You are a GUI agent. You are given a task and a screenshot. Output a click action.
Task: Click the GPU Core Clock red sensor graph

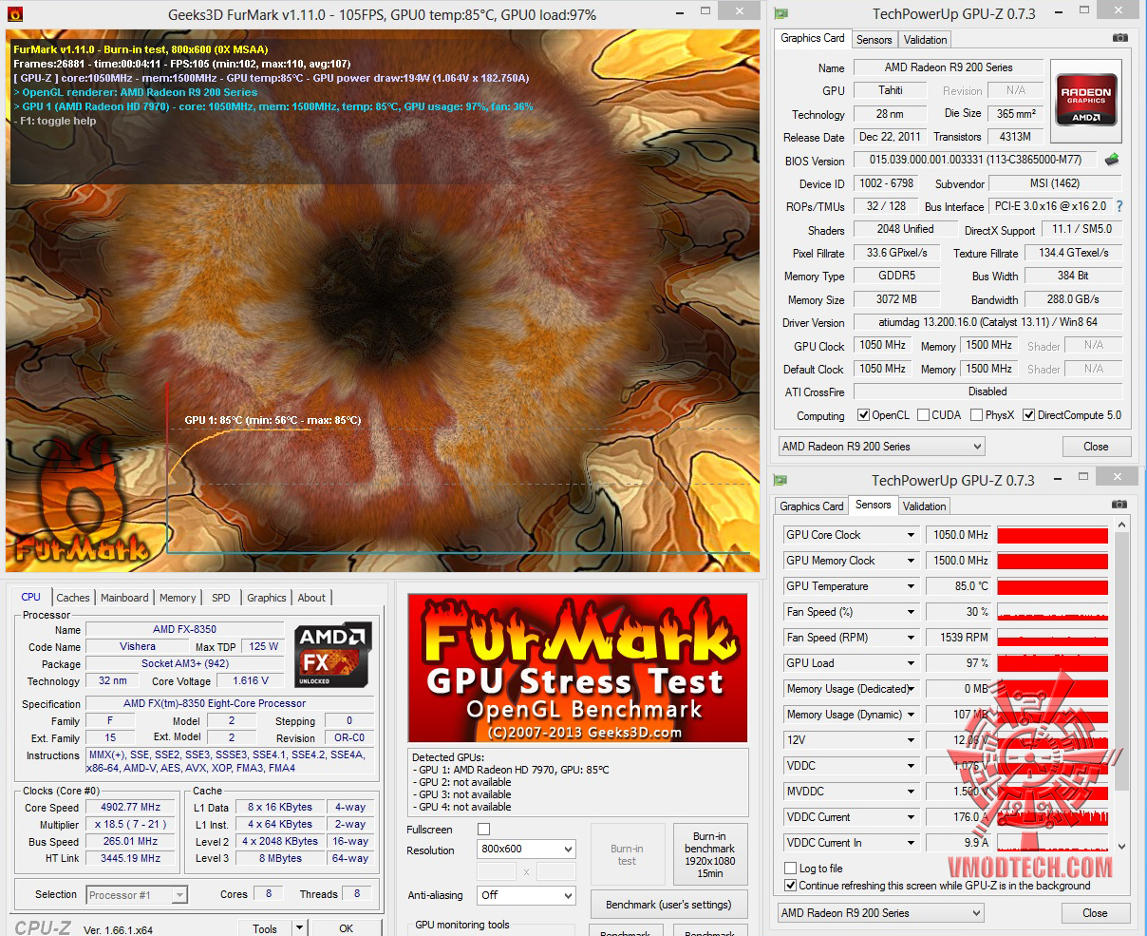coord(1053,535)
